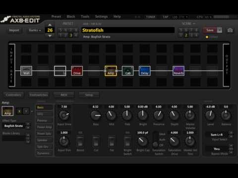Select scene 1 in the SCENE grid

pos(181,35)
